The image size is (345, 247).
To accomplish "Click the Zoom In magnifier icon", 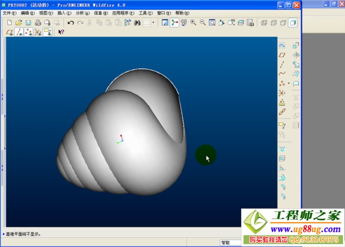I will click(x=193, y=22).
